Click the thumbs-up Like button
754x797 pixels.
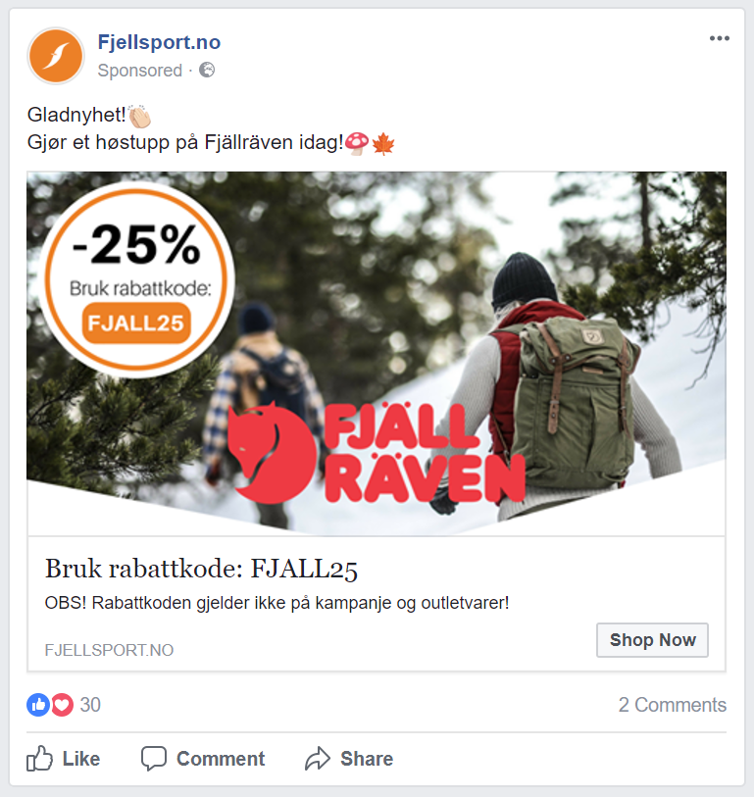coord(64,759)
